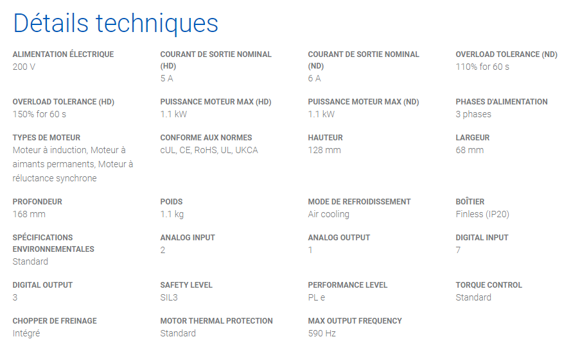
Task: Select the 6 A nominal current value
Action: 314,79
